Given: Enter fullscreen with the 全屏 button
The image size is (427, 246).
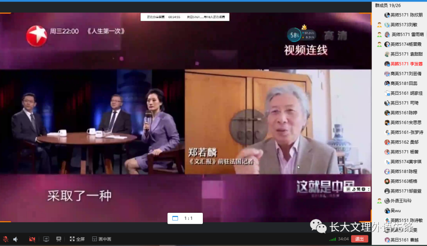Looking at the screenshot, I should click(77, 239).
